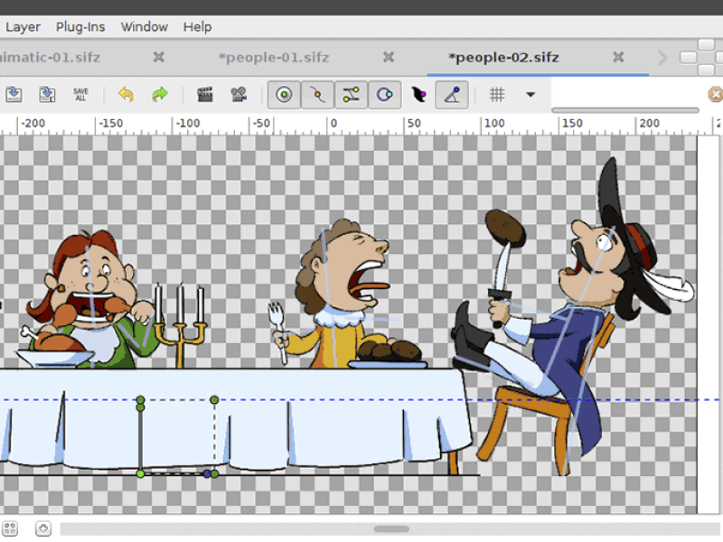The image size is (723, 542).
Task: Open preview via the film camera icon
Action: tap(239, 95)
